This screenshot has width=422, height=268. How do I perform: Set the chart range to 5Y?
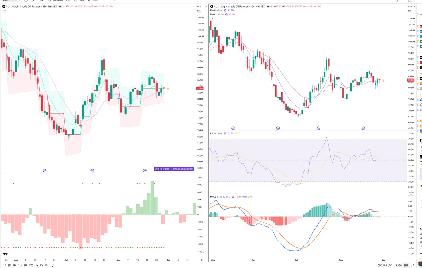[41, 266]
